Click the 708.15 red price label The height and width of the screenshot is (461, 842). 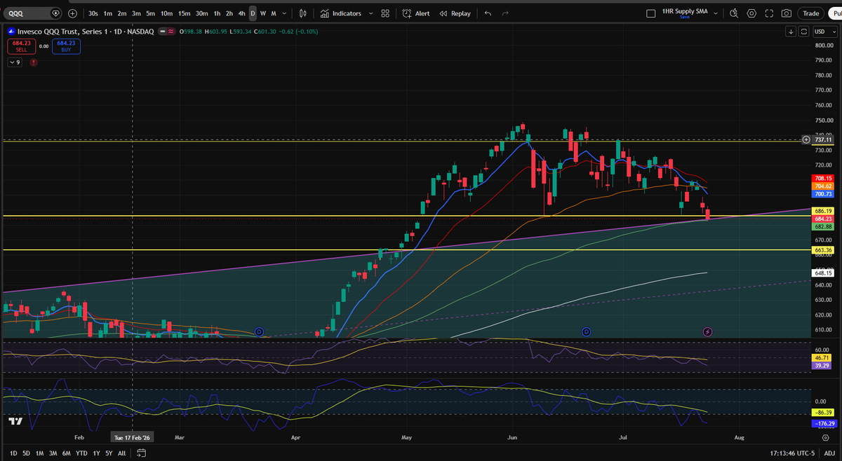(x=823, y=178)
